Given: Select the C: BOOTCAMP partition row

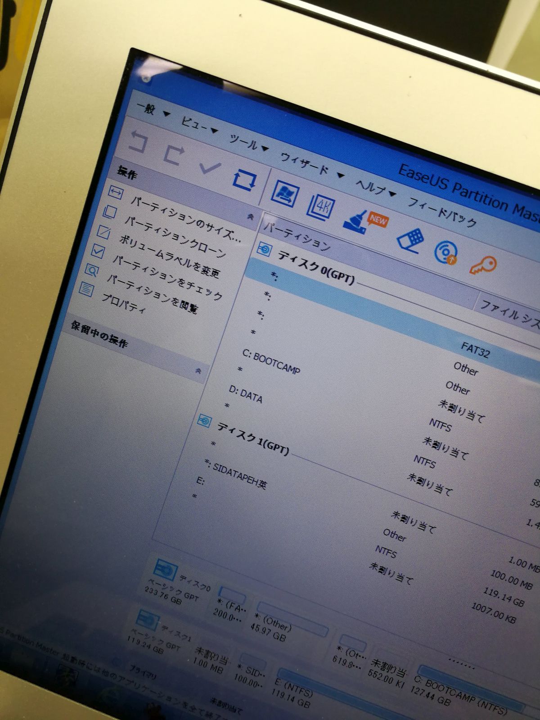Looking at the screenshot, I should 271,363.
